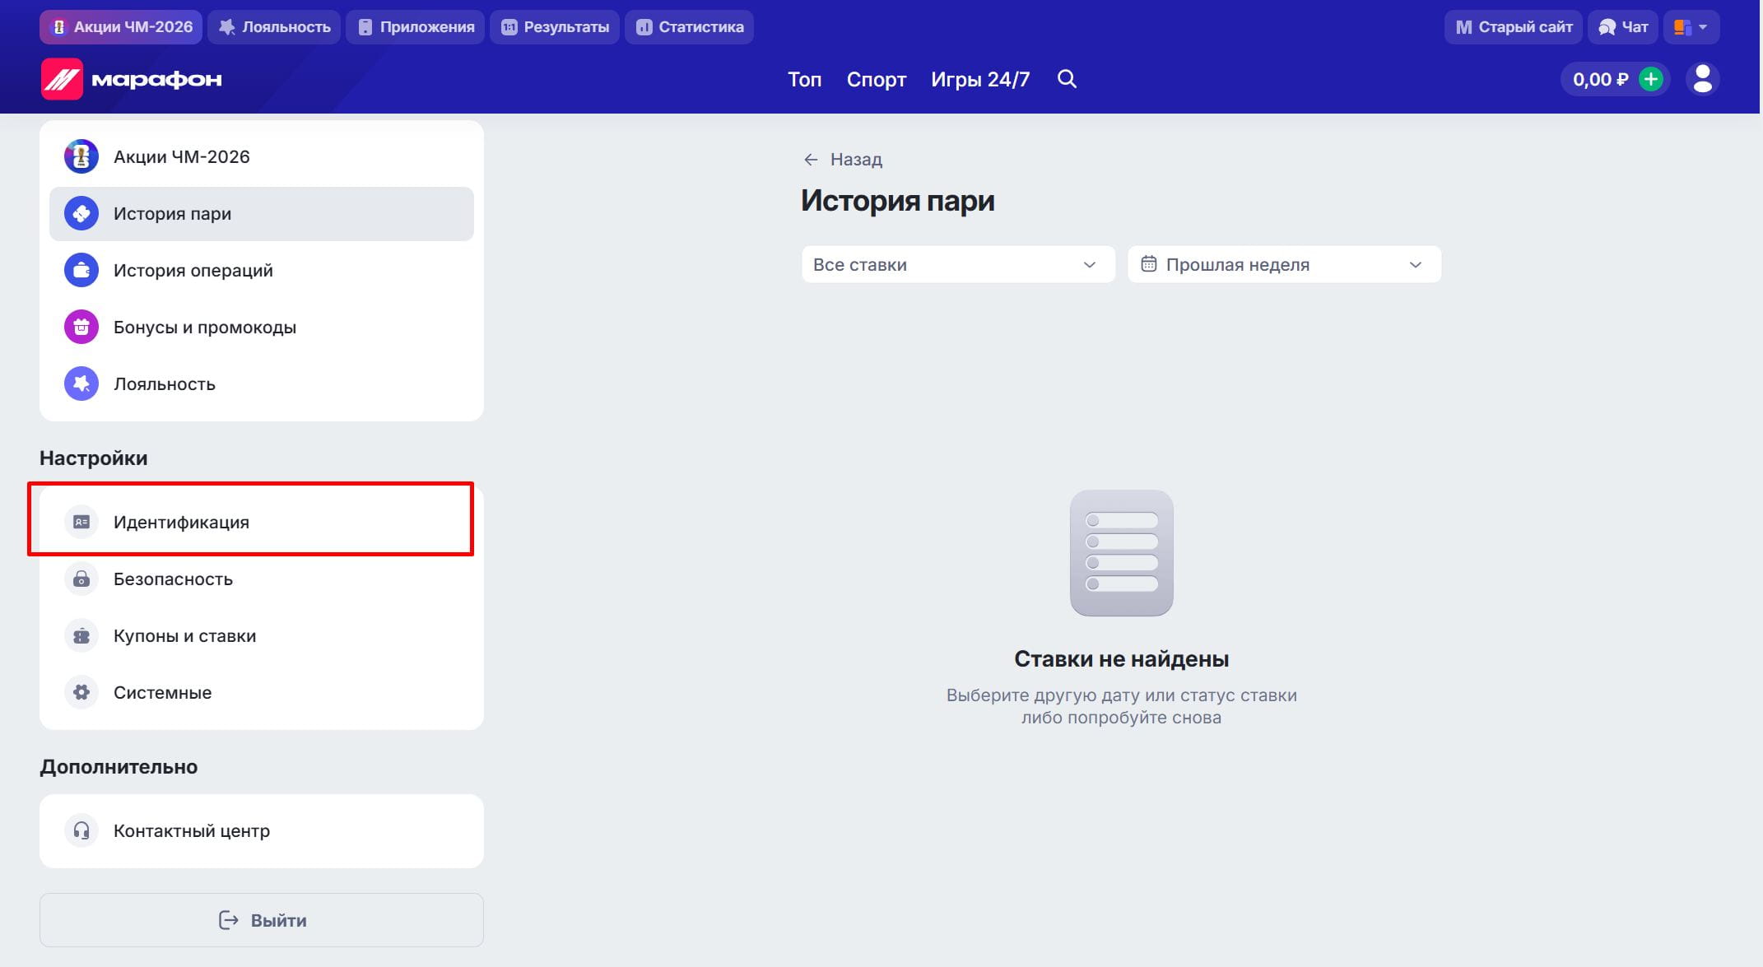Click the История операций wallet icon
The width and height of the screenshot is (1763, 967).
pos(81,270)
